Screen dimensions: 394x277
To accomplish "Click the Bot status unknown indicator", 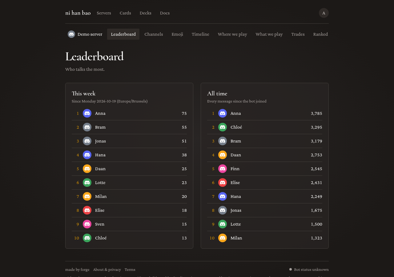I will pyautogui.click(x=309, y=270).
